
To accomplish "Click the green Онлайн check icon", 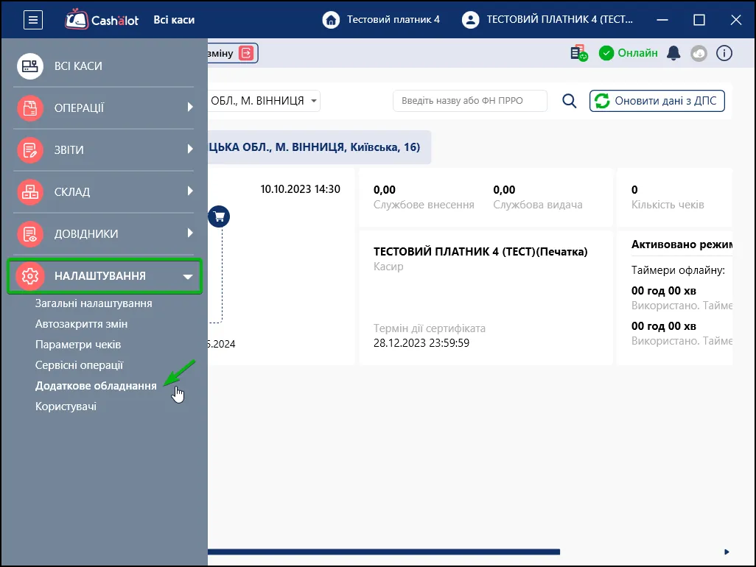I will pos(606,53).
